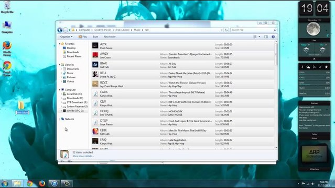Screen dimensions: 335x188
Task: Select the AJYK Duck Sauce file
Action: pyautogui.click(x=183, y=46)
